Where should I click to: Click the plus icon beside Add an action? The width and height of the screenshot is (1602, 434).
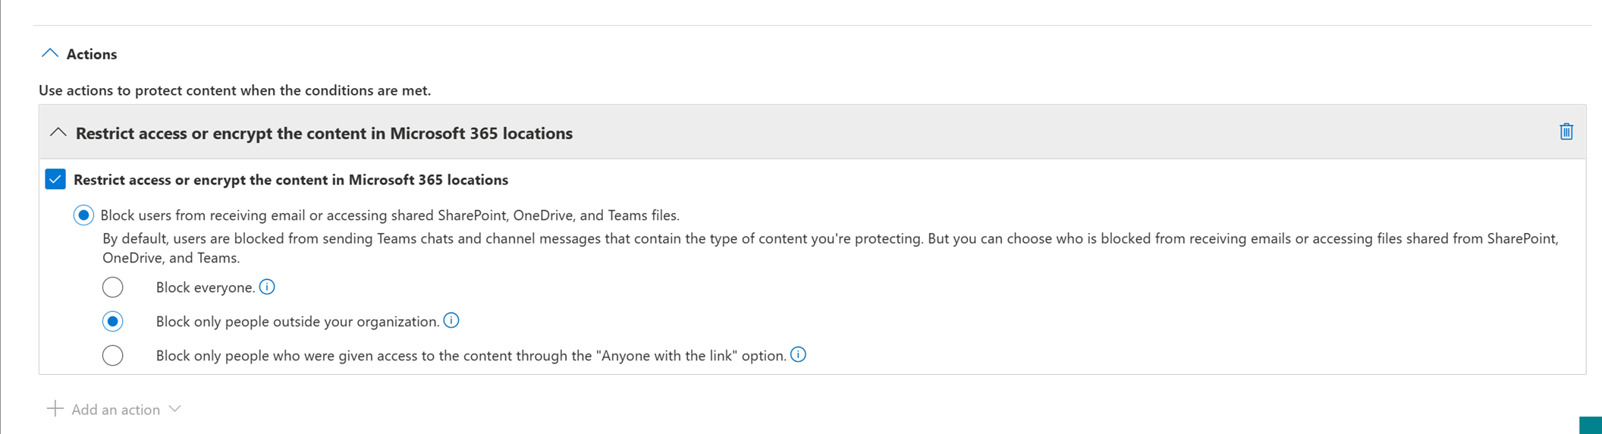(55, 409)
